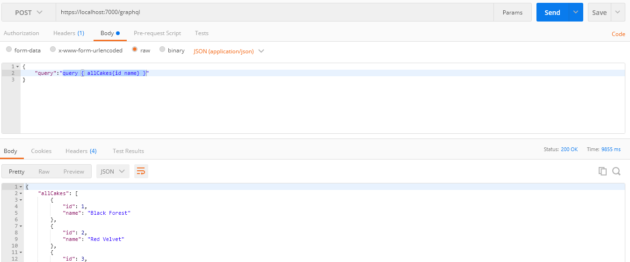Open the request Headers (1) tab

point(69,33)
